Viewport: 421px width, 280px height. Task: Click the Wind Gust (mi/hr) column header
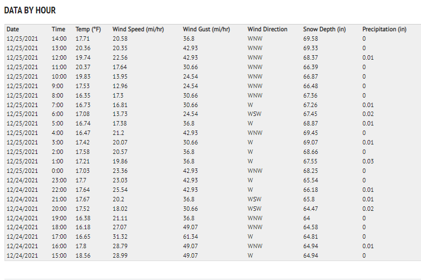(x=206, y=29)
